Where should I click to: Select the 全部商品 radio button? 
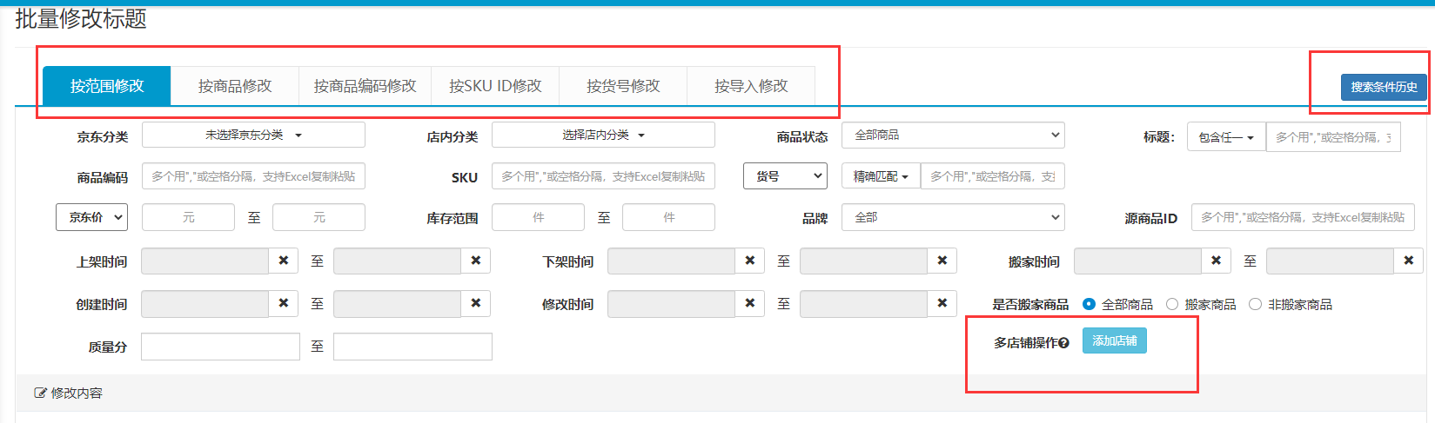(x=1089, y=304)
